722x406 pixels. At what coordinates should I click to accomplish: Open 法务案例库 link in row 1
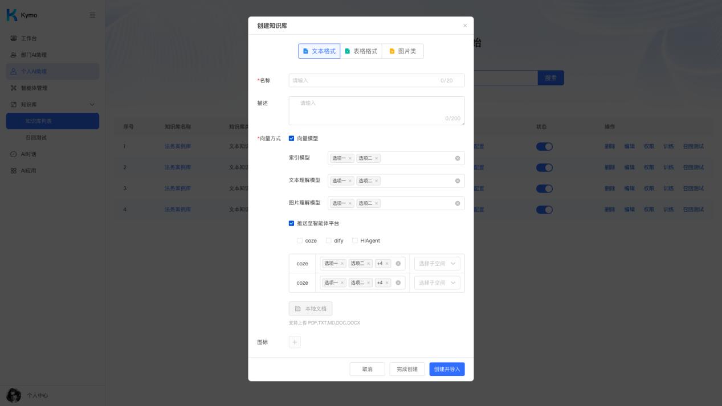click(x=178, y=146)
